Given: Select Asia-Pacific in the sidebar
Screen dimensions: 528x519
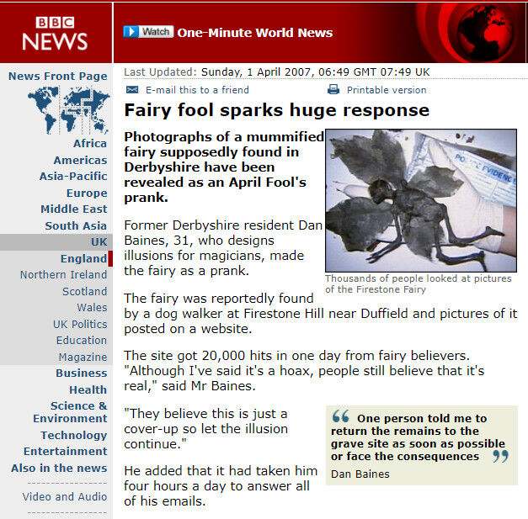Looking at the screenshot, I should pyautogui.click(x=73, y=176).
